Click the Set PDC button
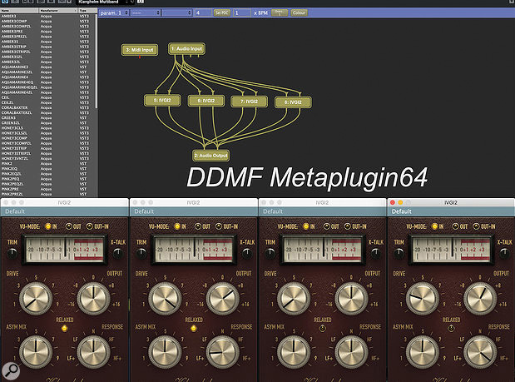This screenshot has width=515, height=382. [x=222, y=12]
